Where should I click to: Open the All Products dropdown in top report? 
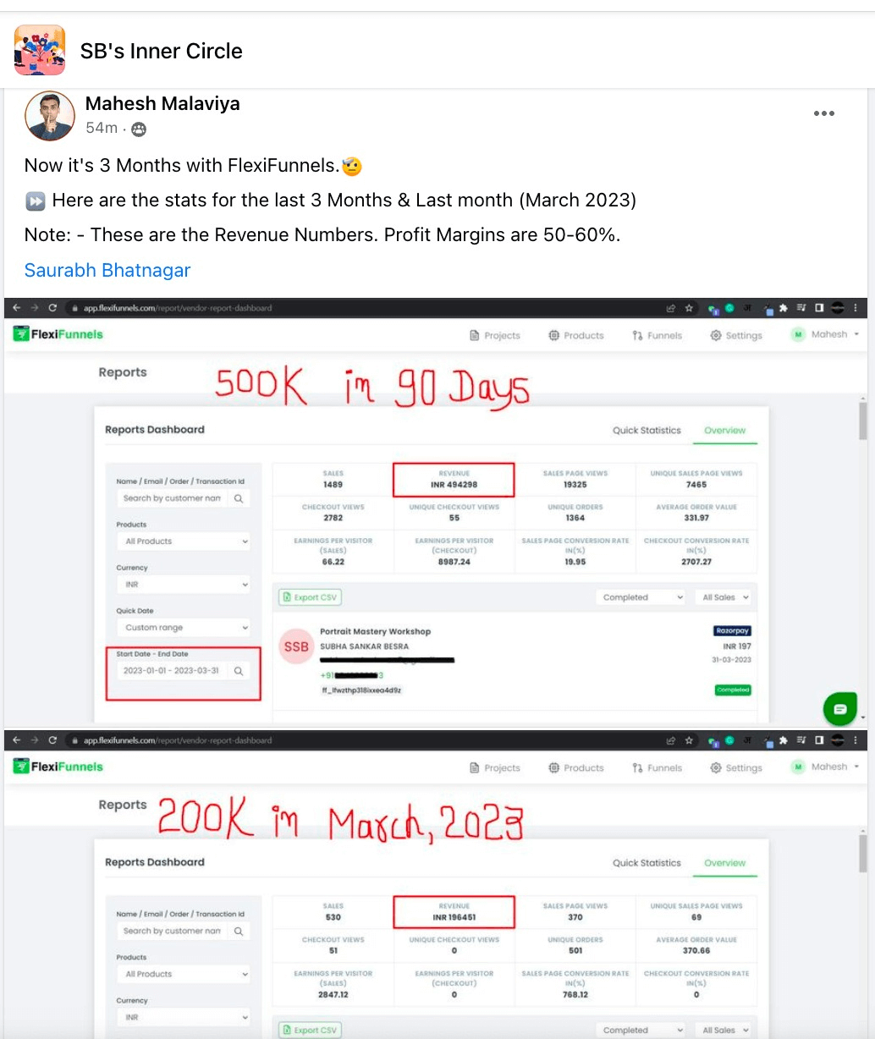click(184, 541)
